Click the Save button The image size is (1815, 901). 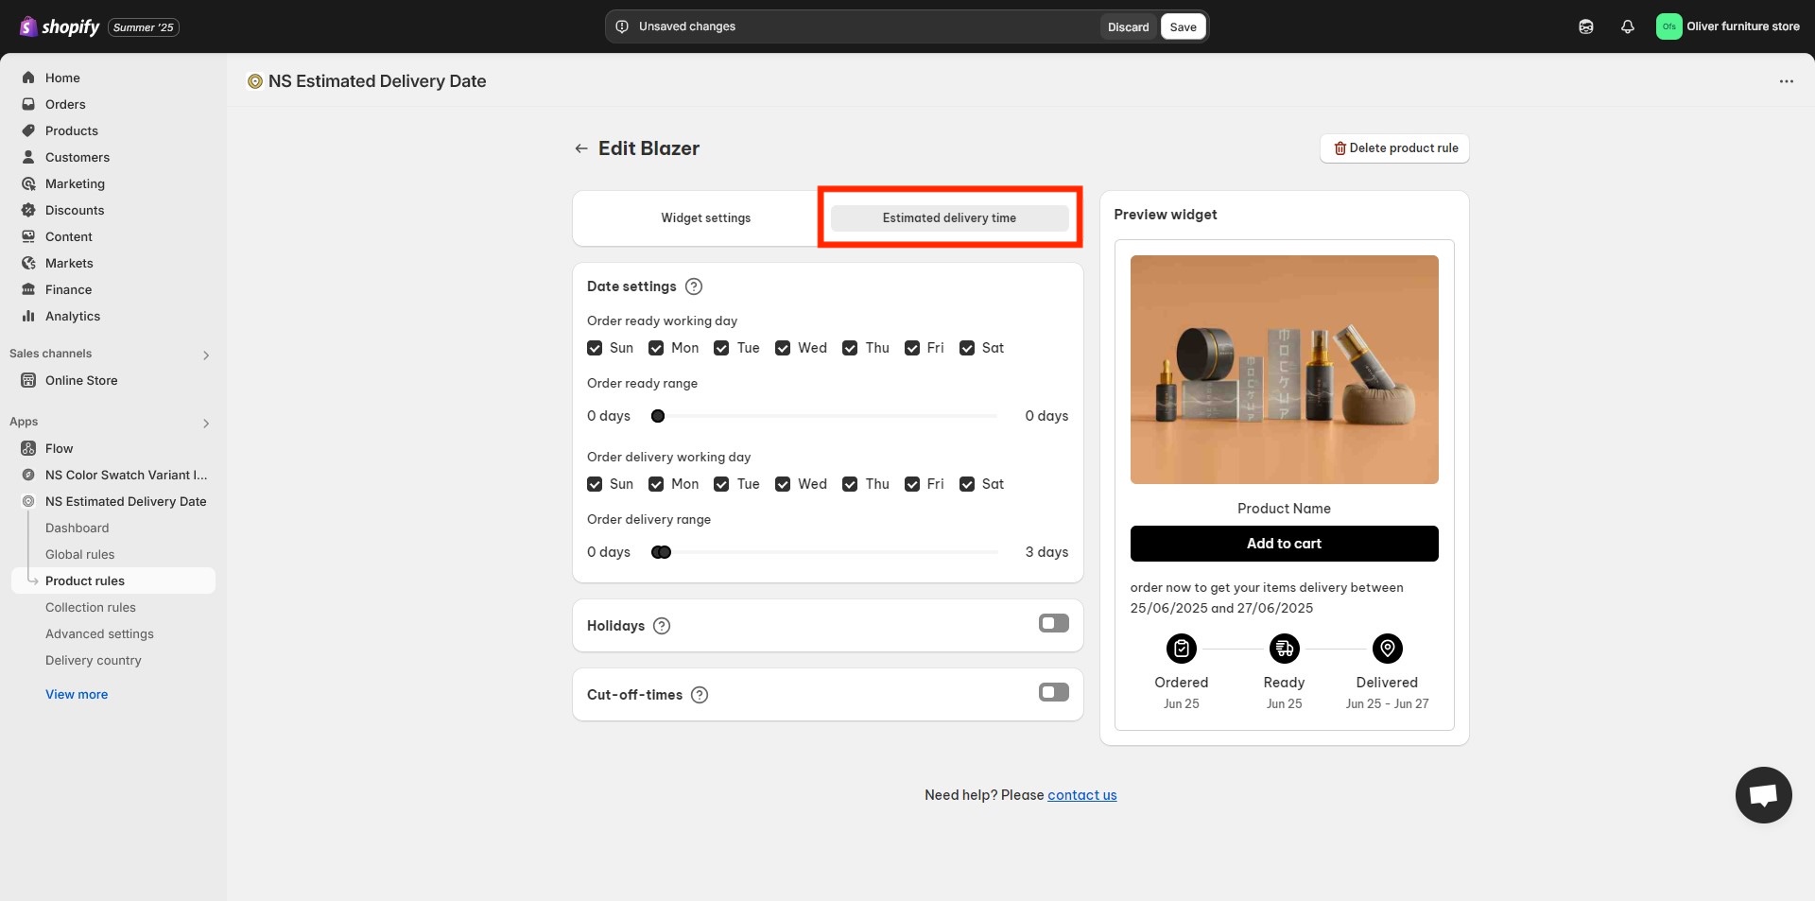coord(1183,26)
